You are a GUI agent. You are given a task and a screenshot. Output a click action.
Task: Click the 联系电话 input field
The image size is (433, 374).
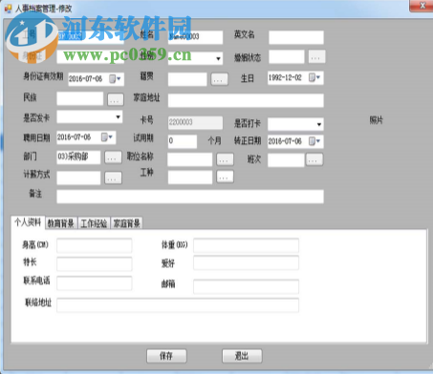pyautogui.click(x=95, y=283)
